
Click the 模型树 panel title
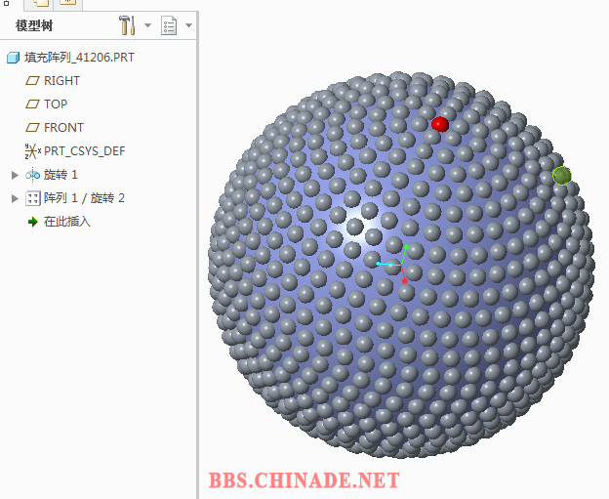[x=34, y=25]
